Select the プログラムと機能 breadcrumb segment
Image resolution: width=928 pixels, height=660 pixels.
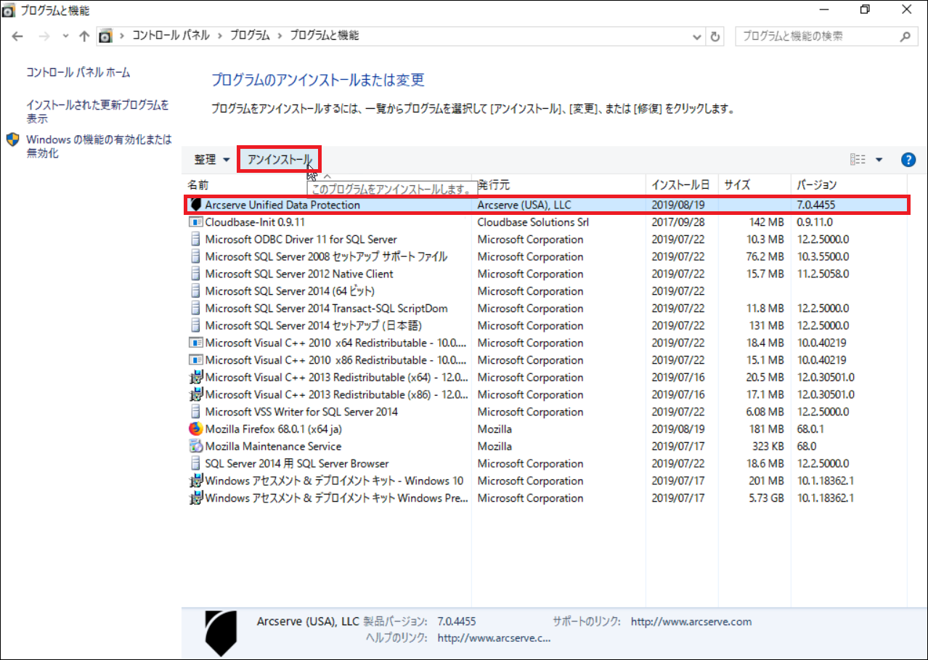324,36
